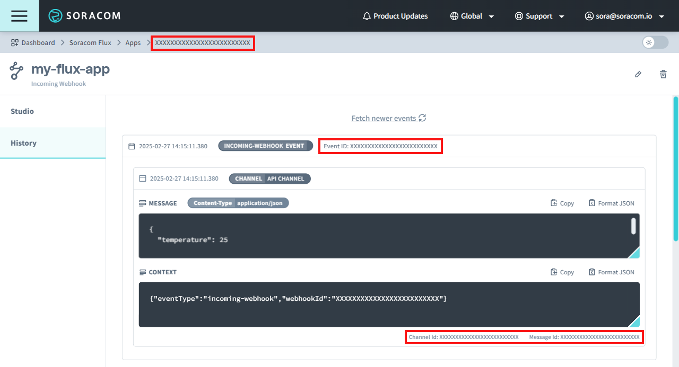Image resolution: width=679 pixels, height=367 pixels.
Task: Click the scrollbar inside the MESSAGE code box
Action: pyautogui.click(x=633, y=226)
